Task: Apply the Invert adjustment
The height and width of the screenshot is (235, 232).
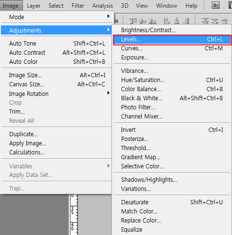Action: coord(172,130)
